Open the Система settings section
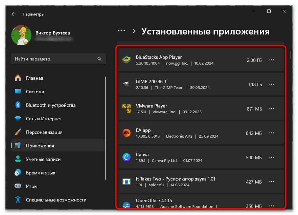Screen dimensions: 298x215 [x=58, y=92]
